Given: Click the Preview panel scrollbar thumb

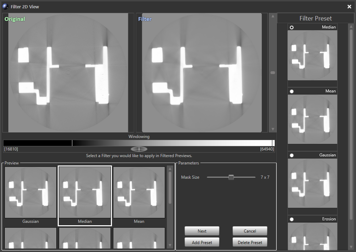Looking at the screenshot, I should tap(170, 188).
